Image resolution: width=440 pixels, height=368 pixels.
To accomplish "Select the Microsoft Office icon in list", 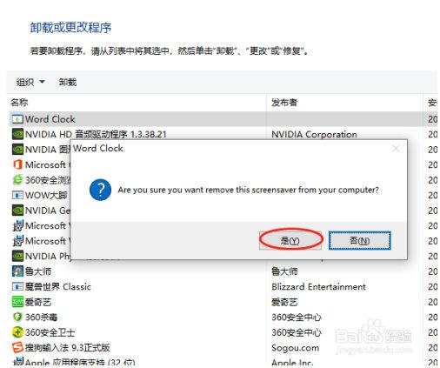I will tap(17, 164).
